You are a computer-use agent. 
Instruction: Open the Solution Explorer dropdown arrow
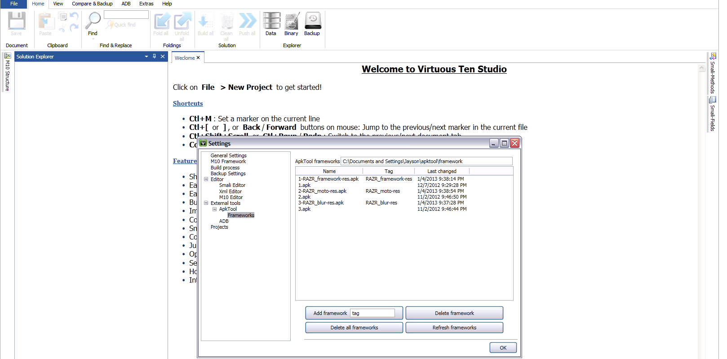tap(146, 57)
